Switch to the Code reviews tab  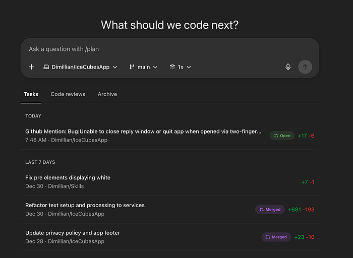(x=68, y=94)
